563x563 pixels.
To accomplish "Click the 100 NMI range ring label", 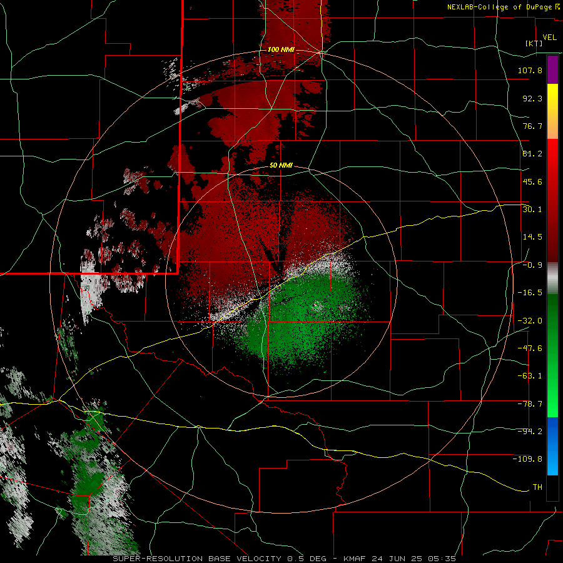I will pyautogui.click(x=281, y=49).
